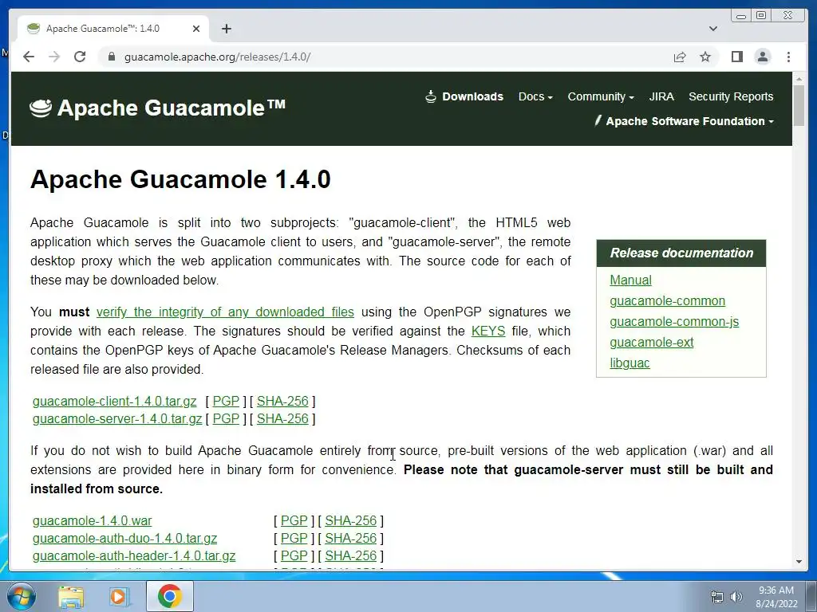The height and width of the screenshot is (612, 817).
Task: Expand the Community dropdown menu
Action: coord(601,96)
